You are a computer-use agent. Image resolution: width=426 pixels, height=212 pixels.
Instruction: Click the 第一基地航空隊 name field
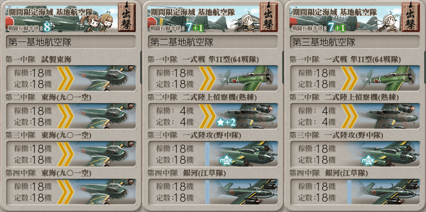click(71, 42)
